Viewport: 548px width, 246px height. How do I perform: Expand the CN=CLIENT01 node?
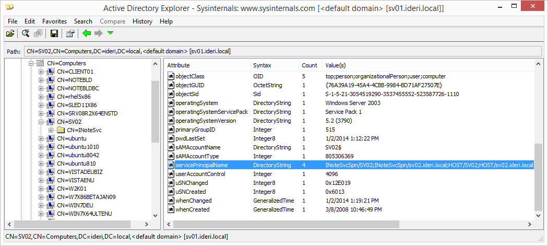pyautogui.click(x=41, y=72)
